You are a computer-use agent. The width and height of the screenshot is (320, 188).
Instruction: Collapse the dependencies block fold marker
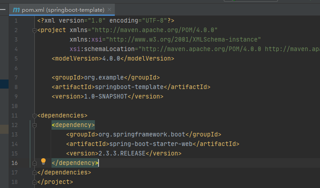pos(34,115)
